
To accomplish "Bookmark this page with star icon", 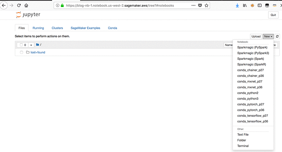I will [x=207, y=5].
